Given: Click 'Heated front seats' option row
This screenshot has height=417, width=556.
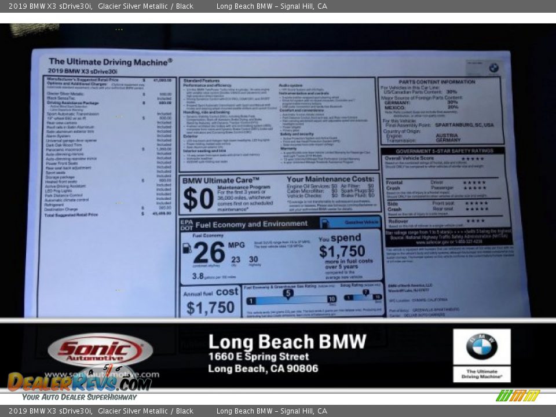Looking at the screenshot, I should click(108, 181).
